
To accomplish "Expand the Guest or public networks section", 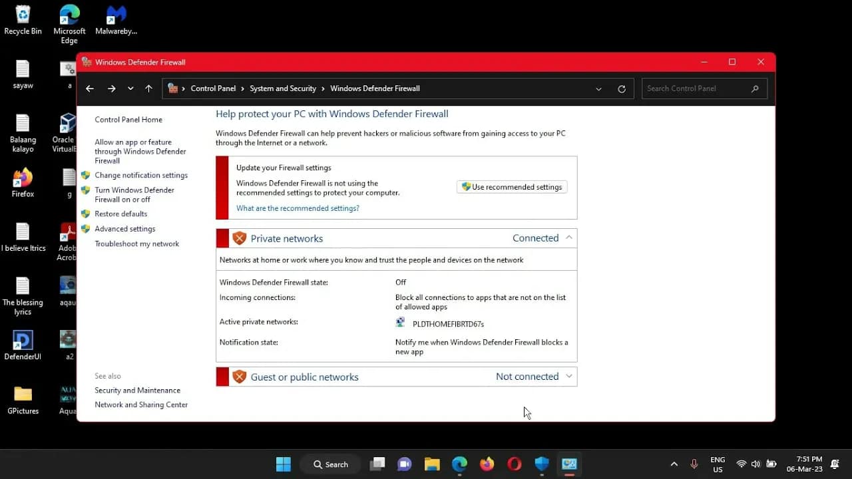I will (x=569, y=376).
